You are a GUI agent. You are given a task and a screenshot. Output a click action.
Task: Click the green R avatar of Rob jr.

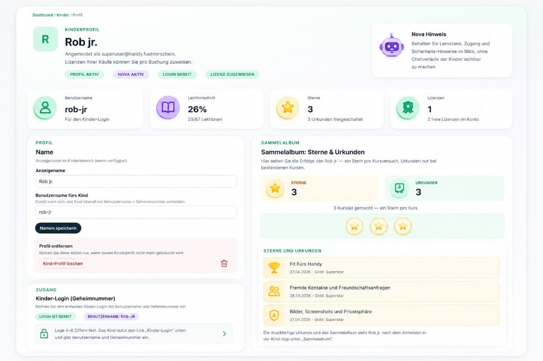(x=45, y=40)
